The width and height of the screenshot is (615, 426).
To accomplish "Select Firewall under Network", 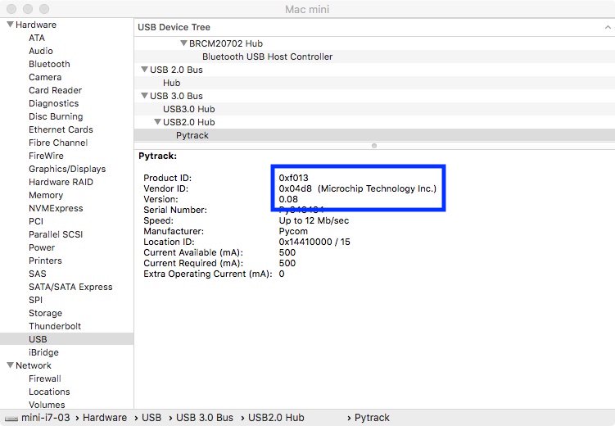I will tap(45, 378).
